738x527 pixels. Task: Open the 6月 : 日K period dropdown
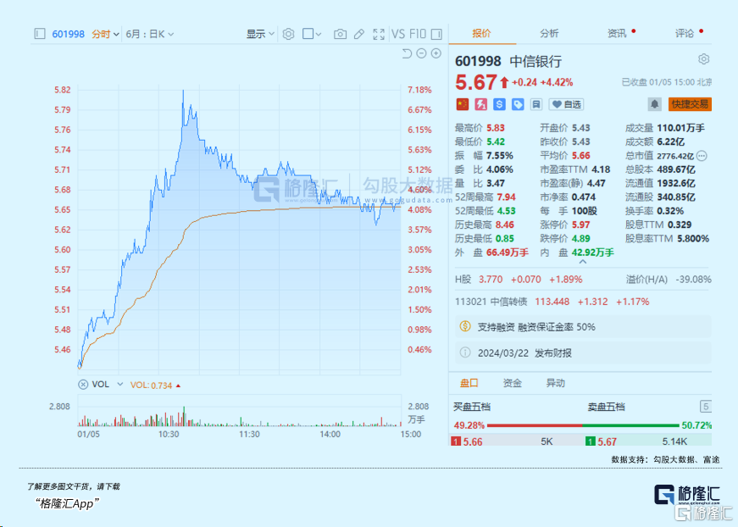150,34
